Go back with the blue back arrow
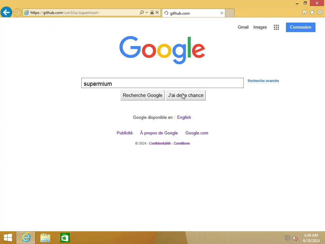This screenshot has height=244, width=325. 6,12
